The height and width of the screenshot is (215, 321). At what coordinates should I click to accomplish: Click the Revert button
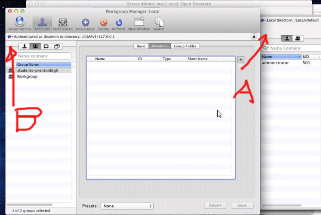[x=215, y=205]
